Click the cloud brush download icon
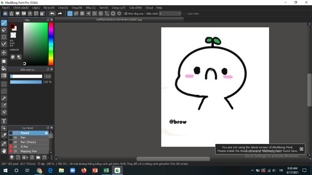 pos(12,157)
